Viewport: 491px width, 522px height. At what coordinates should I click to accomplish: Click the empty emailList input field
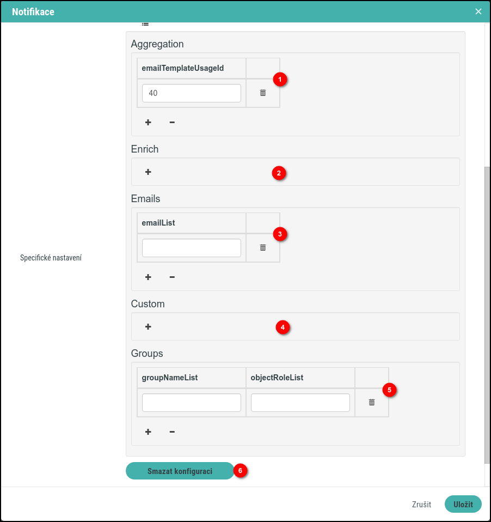pos(191,247)
